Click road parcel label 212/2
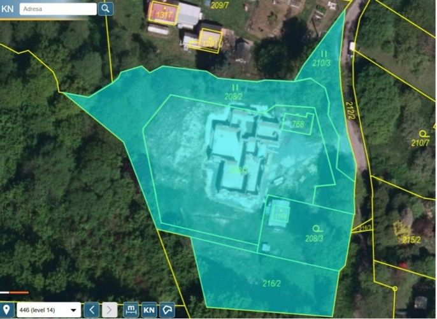 350,110
